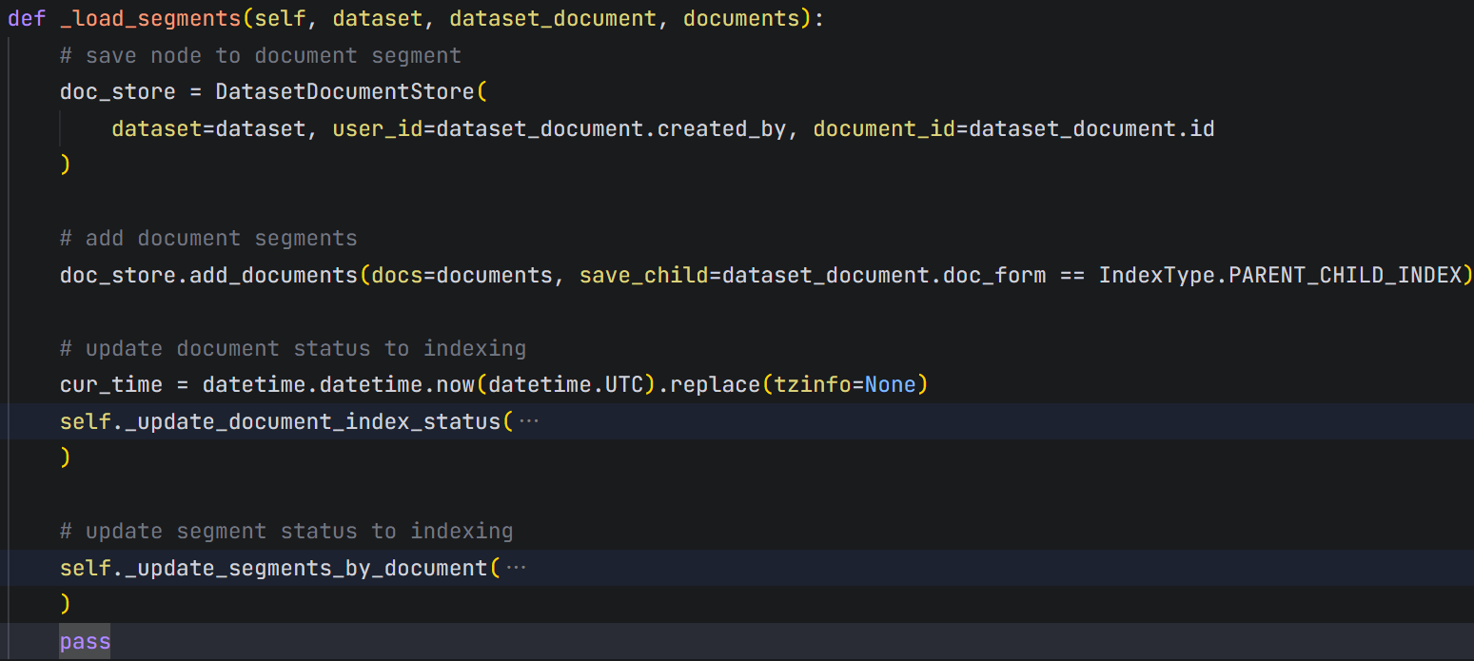Click the tzinfo keyword argument
The width and height of the screenshot is (1474, 661).
click(x=813, y=385)
